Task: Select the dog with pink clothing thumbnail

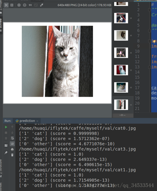Action: pos(121,53)
